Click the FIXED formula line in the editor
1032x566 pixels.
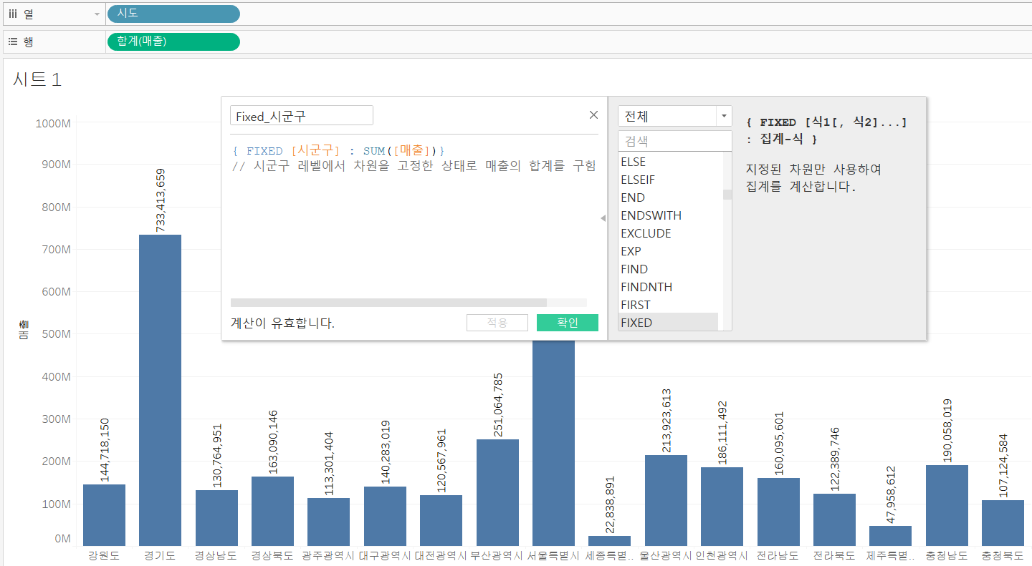coord(339,150)
